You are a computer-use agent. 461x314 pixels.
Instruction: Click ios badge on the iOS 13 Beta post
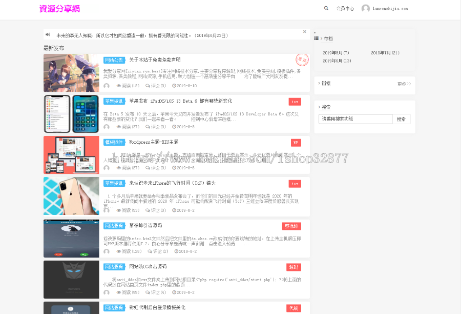[x=295, y=102]
